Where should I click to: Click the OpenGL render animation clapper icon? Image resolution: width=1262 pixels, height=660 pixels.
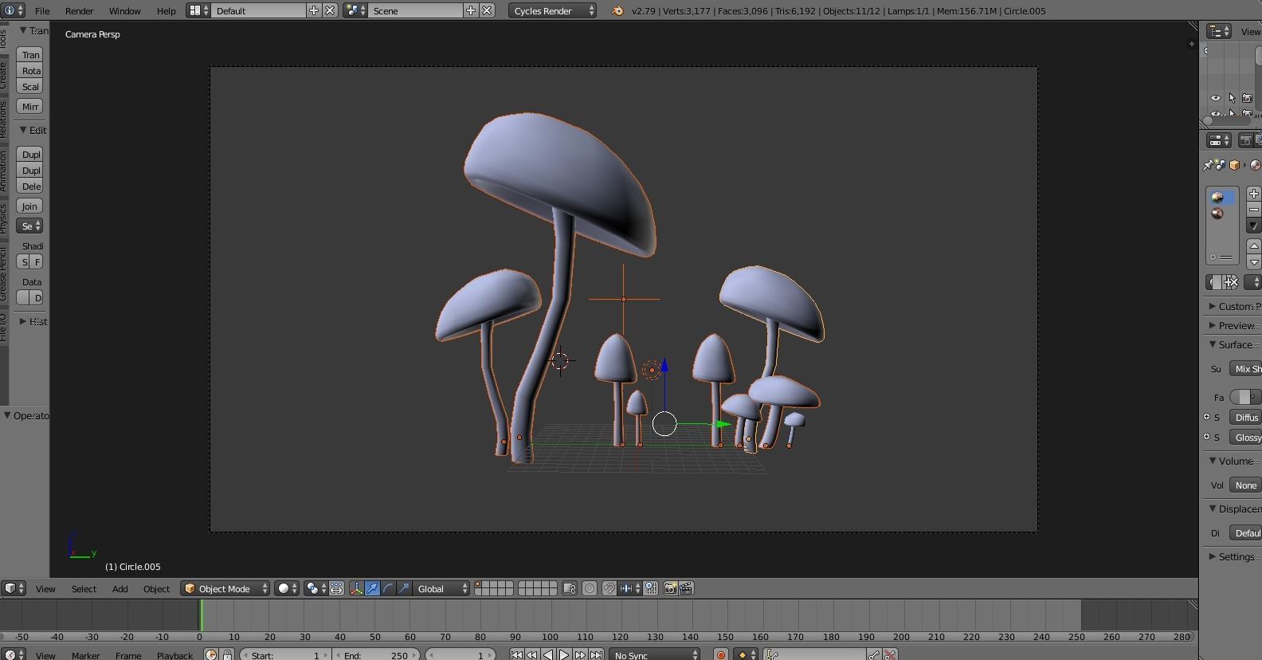tap(686, 588)
